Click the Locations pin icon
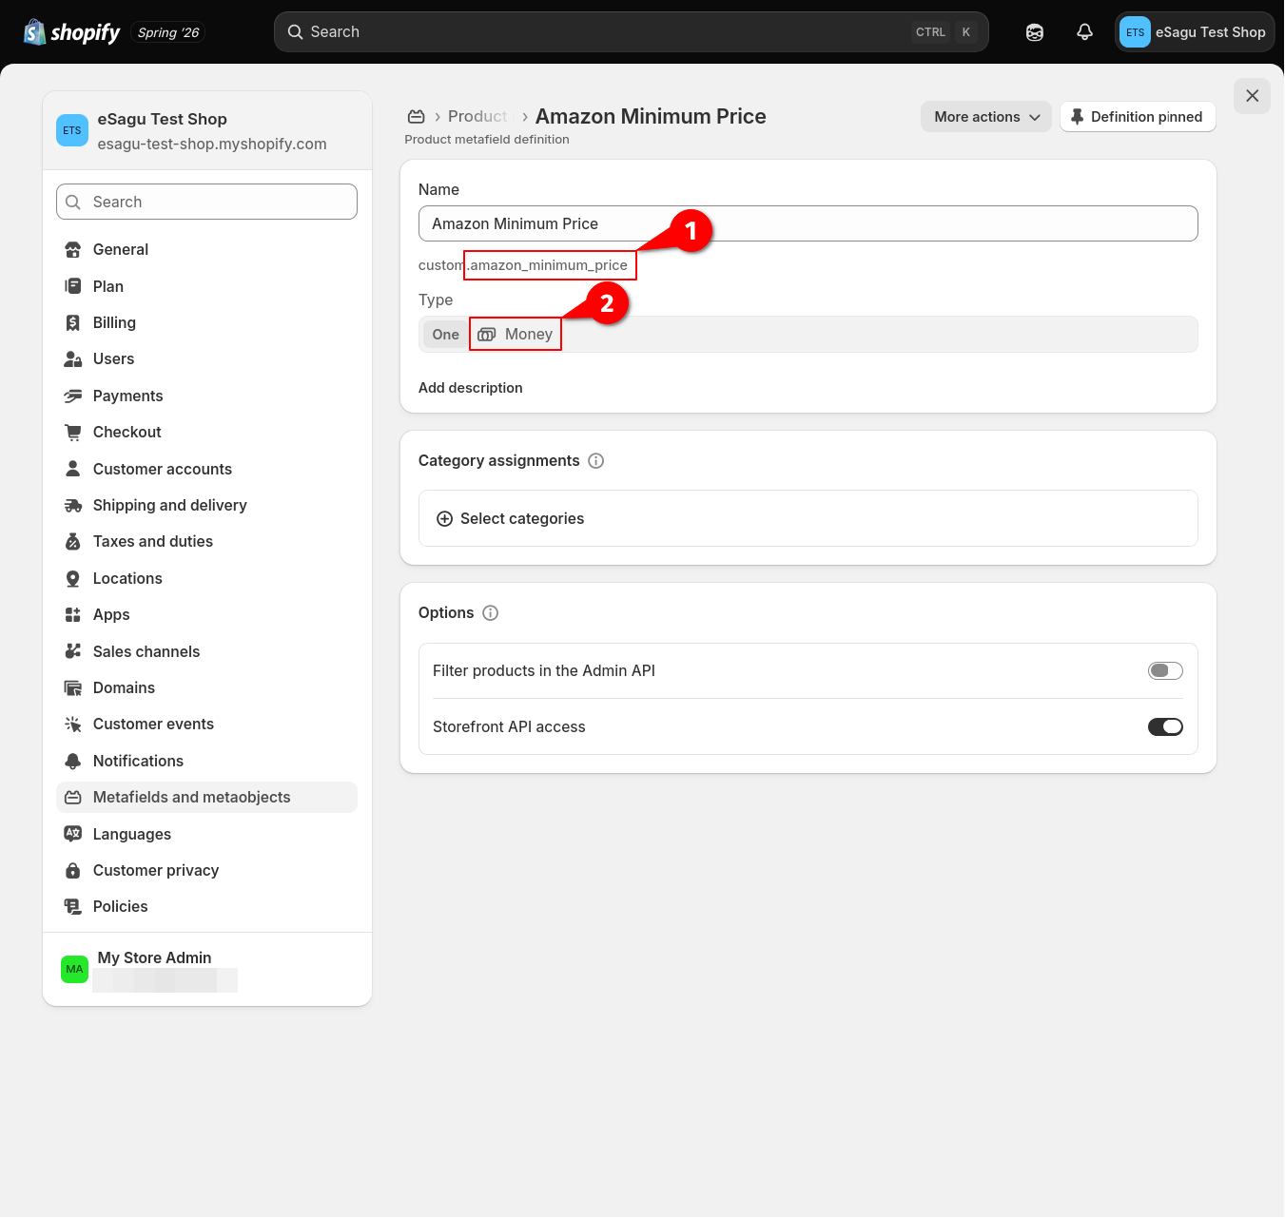 click(x=73, y=579)
